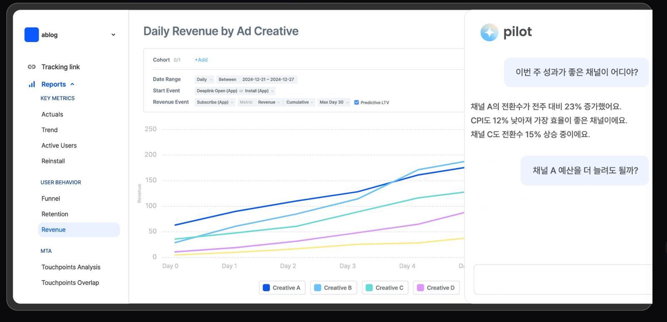Click the +Add cohort link
This screenshot has width=667, height=322.
coord(201,60)
